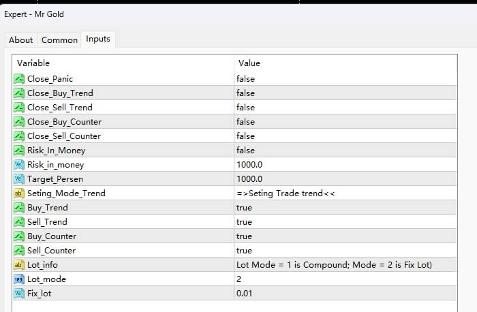Click the Lot_info string-type icon
This screenshot has width=477, height=312.
click(19, 265)
